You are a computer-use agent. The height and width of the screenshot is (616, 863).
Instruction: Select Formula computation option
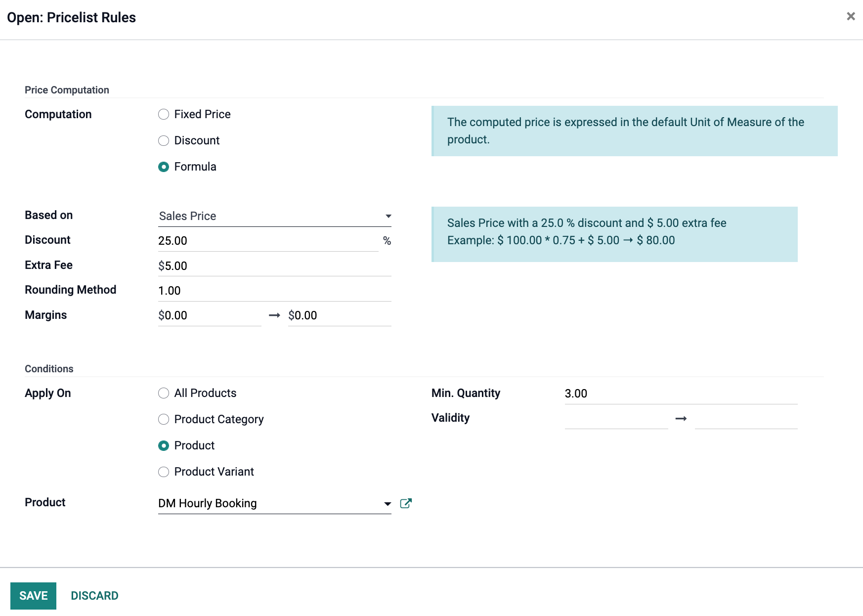tap(164, 167)
